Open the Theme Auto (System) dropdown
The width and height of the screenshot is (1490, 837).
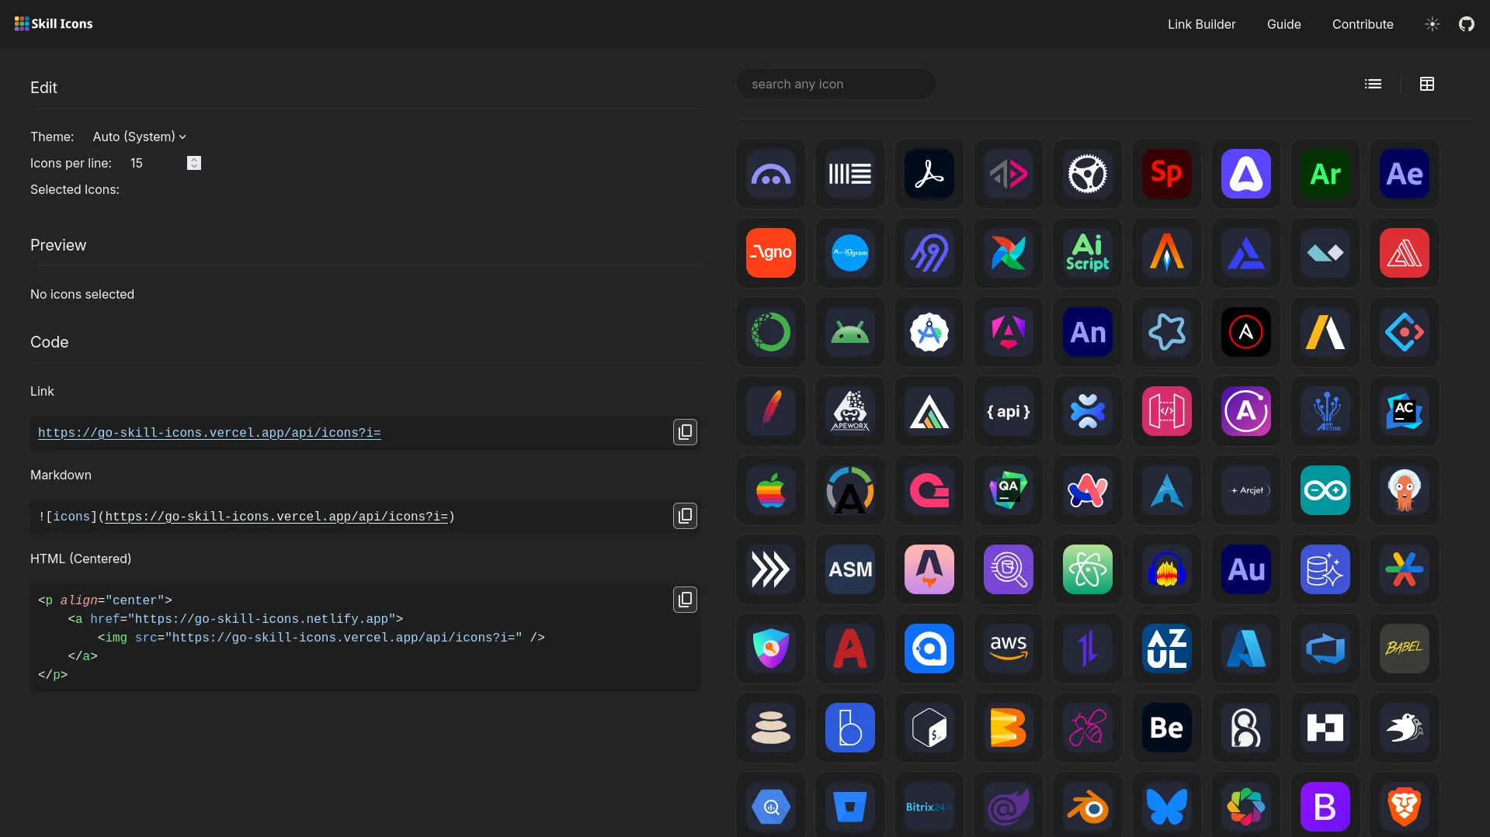coord(139,137)
